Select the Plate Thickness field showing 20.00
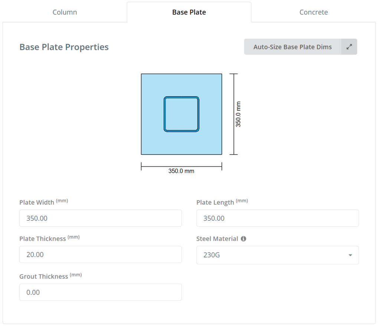Image resolution: width=380 pixels, height=327 pixels. click(100, 255)
